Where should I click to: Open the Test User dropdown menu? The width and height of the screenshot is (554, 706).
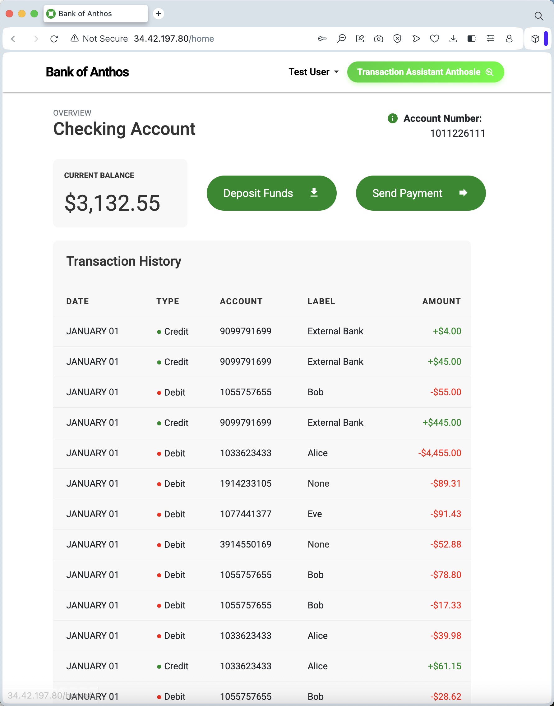click(314, 72)
